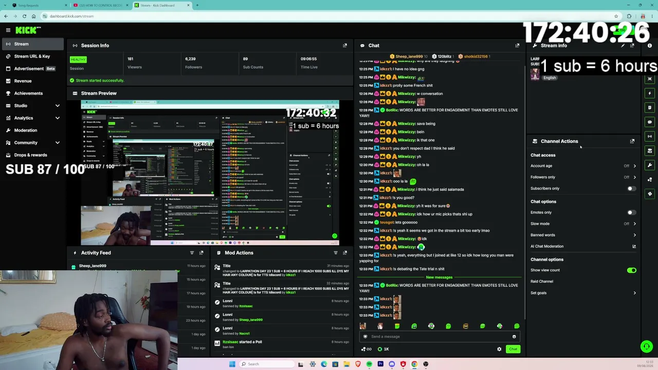Open Slow mode settings chevron

click(x=634, y=224)
